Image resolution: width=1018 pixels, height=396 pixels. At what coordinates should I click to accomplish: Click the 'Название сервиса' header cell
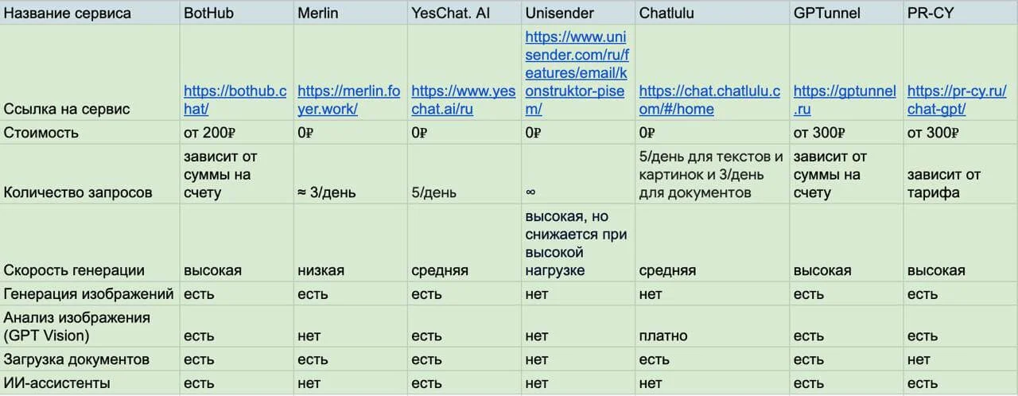(90, 13)
